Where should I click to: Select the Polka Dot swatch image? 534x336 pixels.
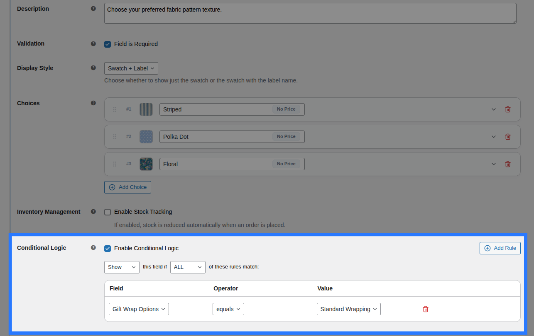tap(146, 137)
